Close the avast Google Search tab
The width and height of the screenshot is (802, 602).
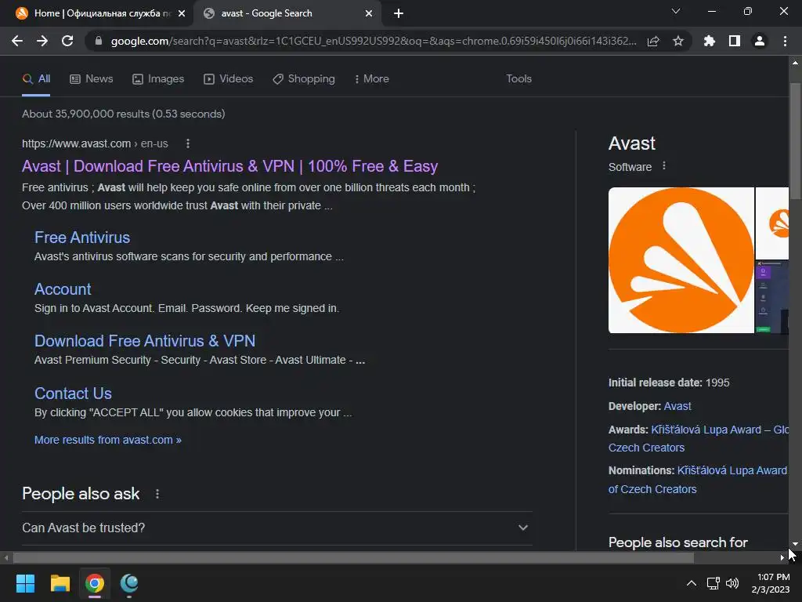pos(369,13)
